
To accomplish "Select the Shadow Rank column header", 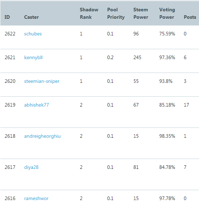I will [x=89, y=13].
